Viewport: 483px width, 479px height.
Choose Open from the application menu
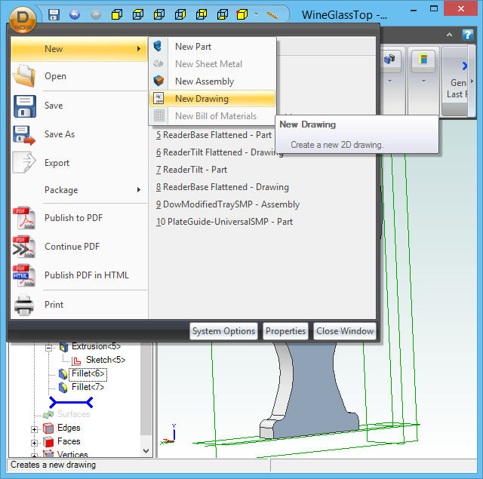point(79,76)
